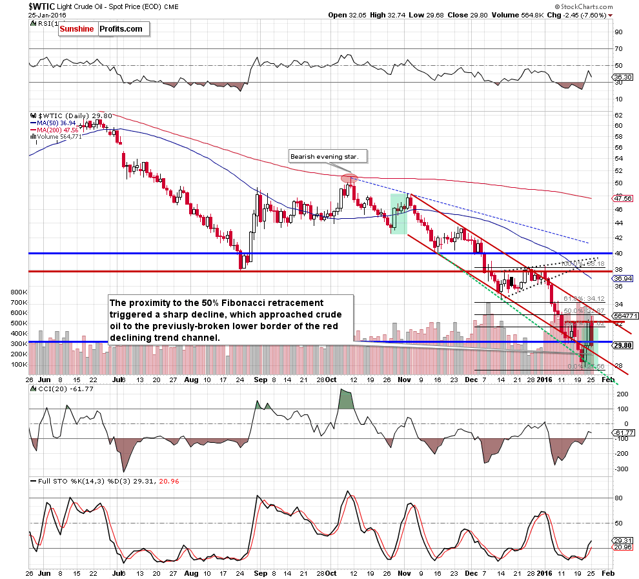Click the red down-arrow beside Chg value
This screenshot has width=639, height=579.
[x=610, y=15]
